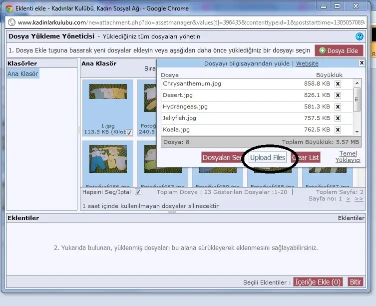Go to last page double arrow
376x306 pixels.
[x=359, y=199]
